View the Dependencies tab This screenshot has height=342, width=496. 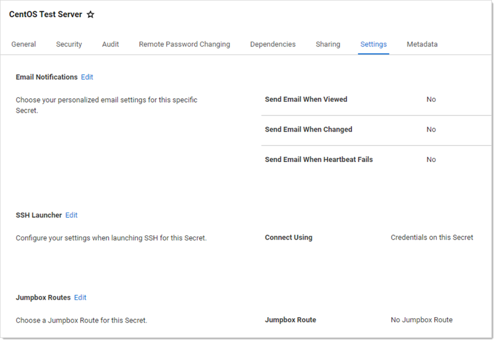point(273,44)
